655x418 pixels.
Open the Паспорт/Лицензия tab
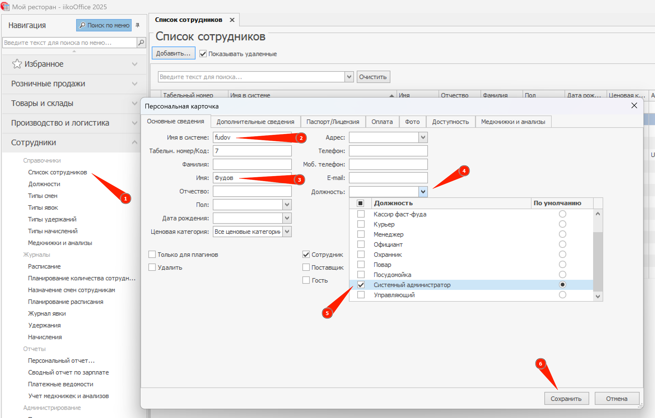pos(333,122)
